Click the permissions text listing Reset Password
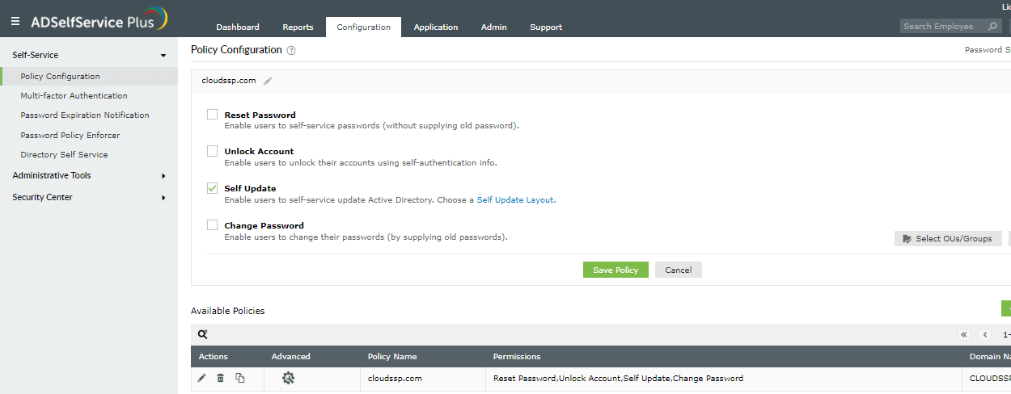Image resolution: width=1011 pixels, height=394 pixels. [618, 378]
